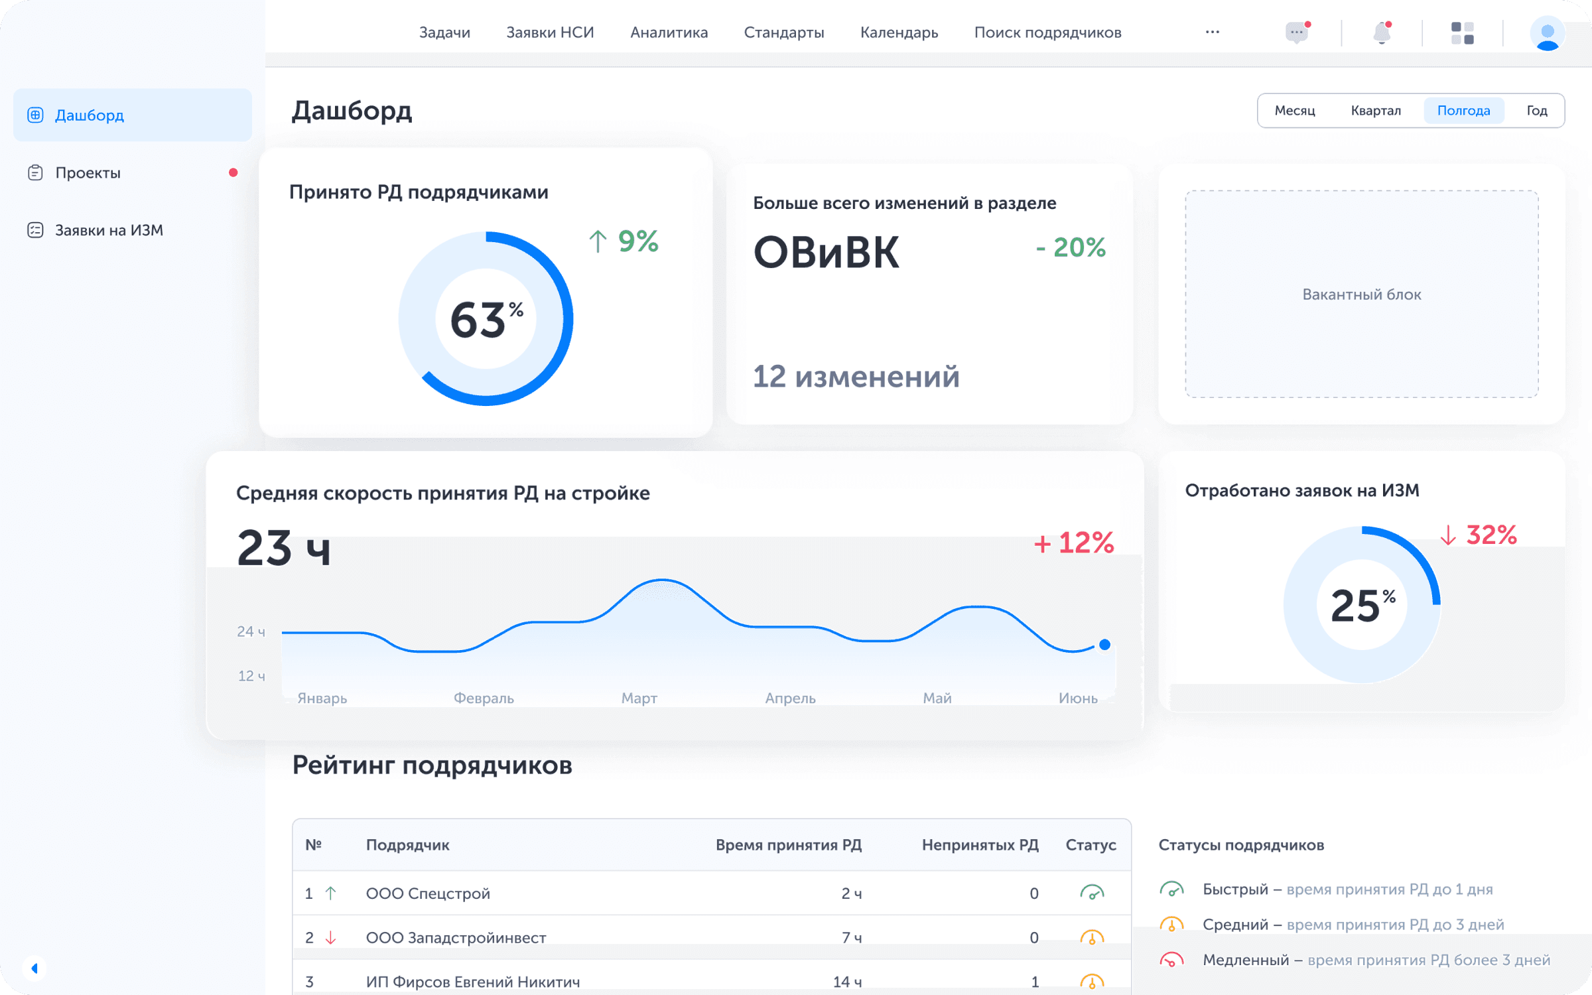Click the ОВиВК section name
The image size is (1592, 995).
tap(826, 253)
